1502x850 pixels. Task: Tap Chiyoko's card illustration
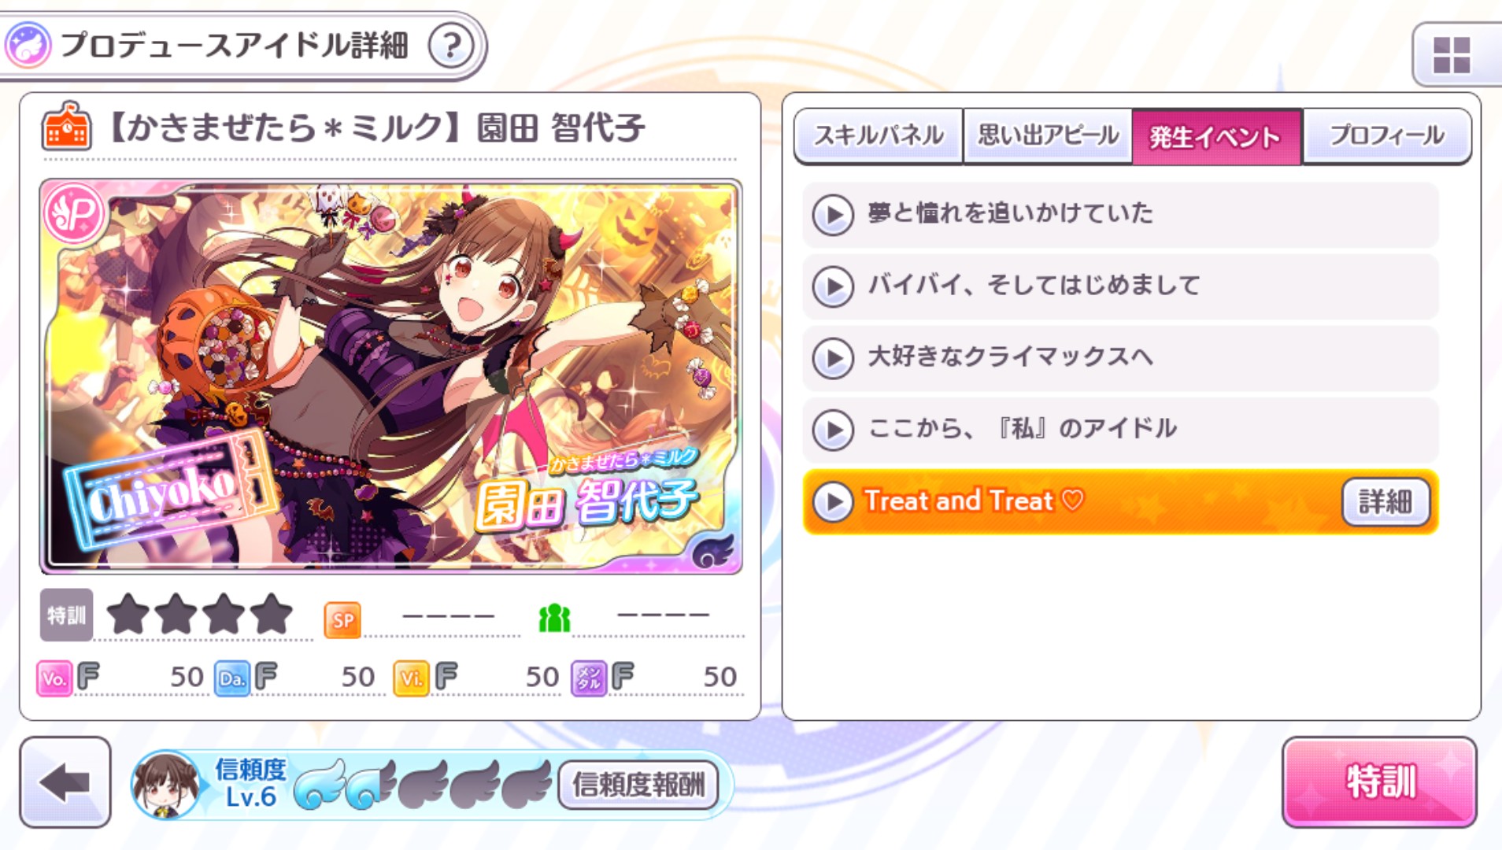pos(391,376)
